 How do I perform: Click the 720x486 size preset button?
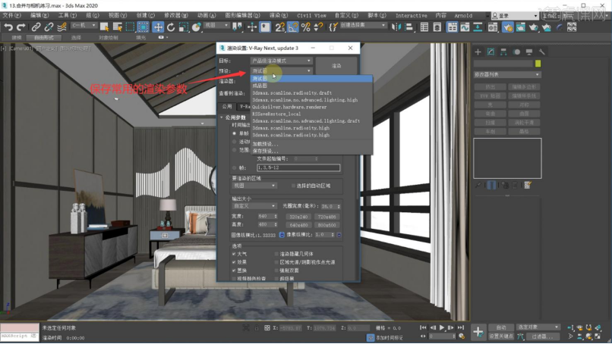327,217
